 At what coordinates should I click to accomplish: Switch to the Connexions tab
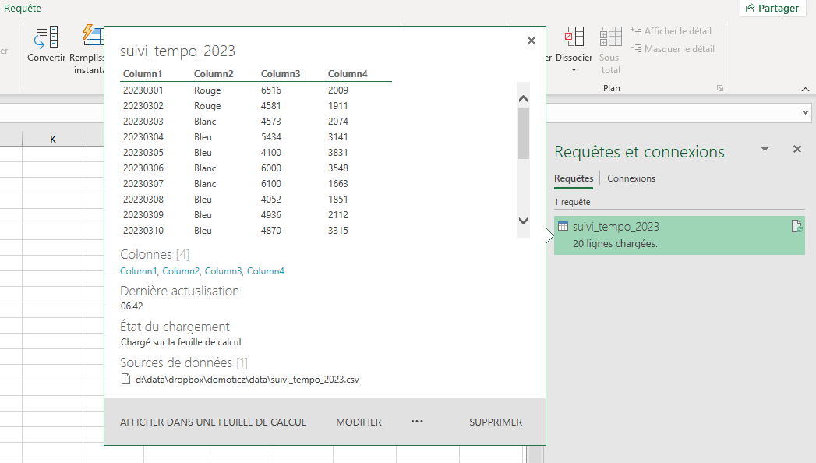click(x=631, y=178)
